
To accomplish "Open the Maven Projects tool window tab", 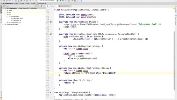I will tap(176, 20).
